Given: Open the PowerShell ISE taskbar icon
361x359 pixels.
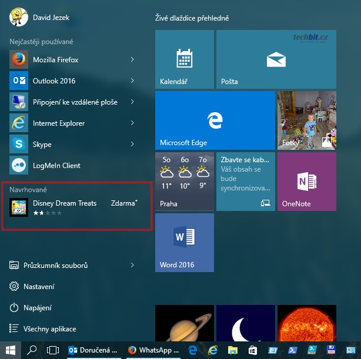Looking at the screenshot, I should [312, 350].
